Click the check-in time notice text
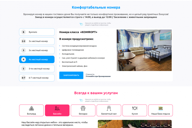The image size is (192, 128). coord(96,17)
